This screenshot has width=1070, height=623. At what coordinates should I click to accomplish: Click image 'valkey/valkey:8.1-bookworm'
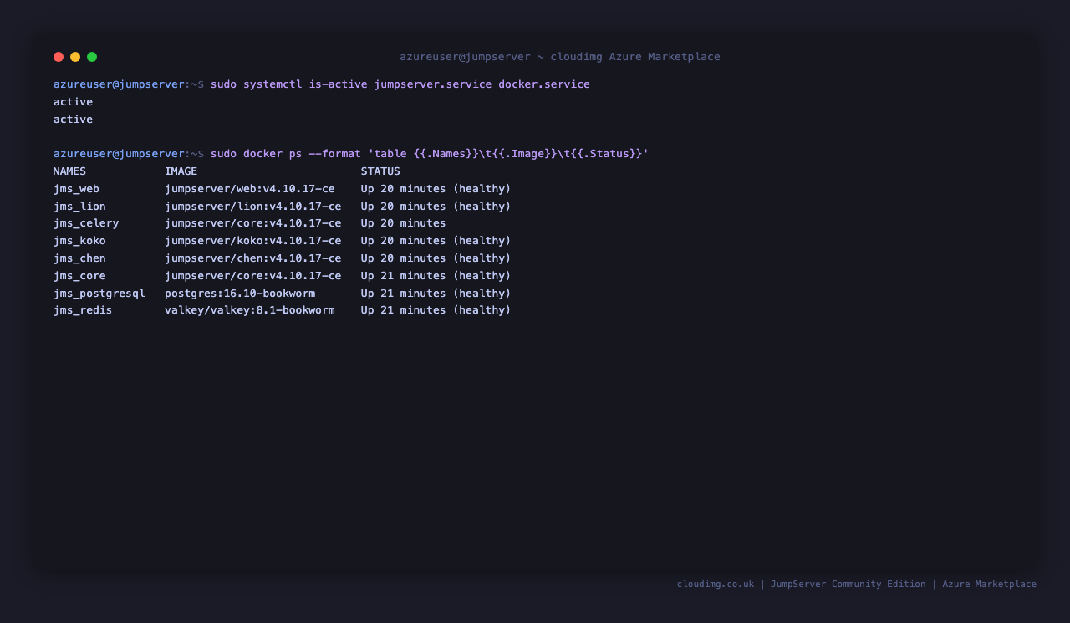250,310
